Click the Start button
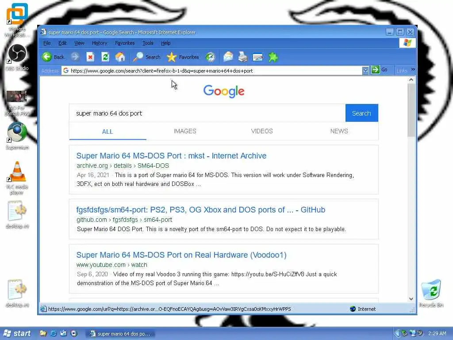The height and width of the screenshot is (340, 453). (x=17, y=333)
